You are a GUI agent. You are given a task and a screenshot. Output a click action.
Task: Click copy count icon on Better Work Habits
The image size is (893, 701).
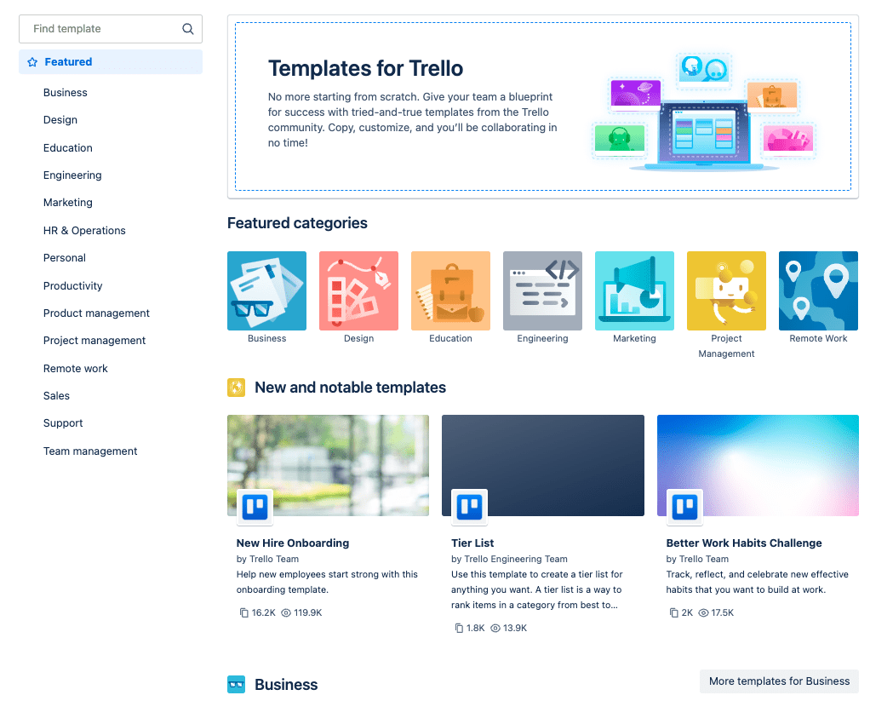(673, 612)
